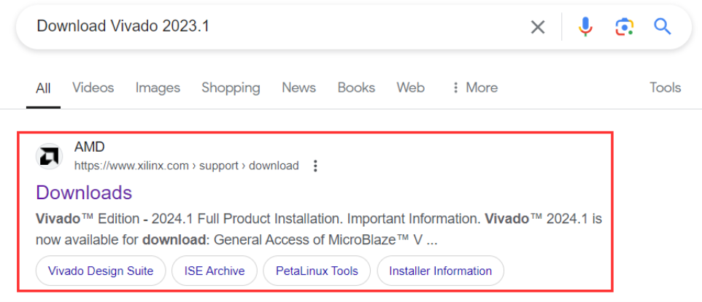Open the Downloads result title link
The image size is (702, 302).
click(84, 193)
